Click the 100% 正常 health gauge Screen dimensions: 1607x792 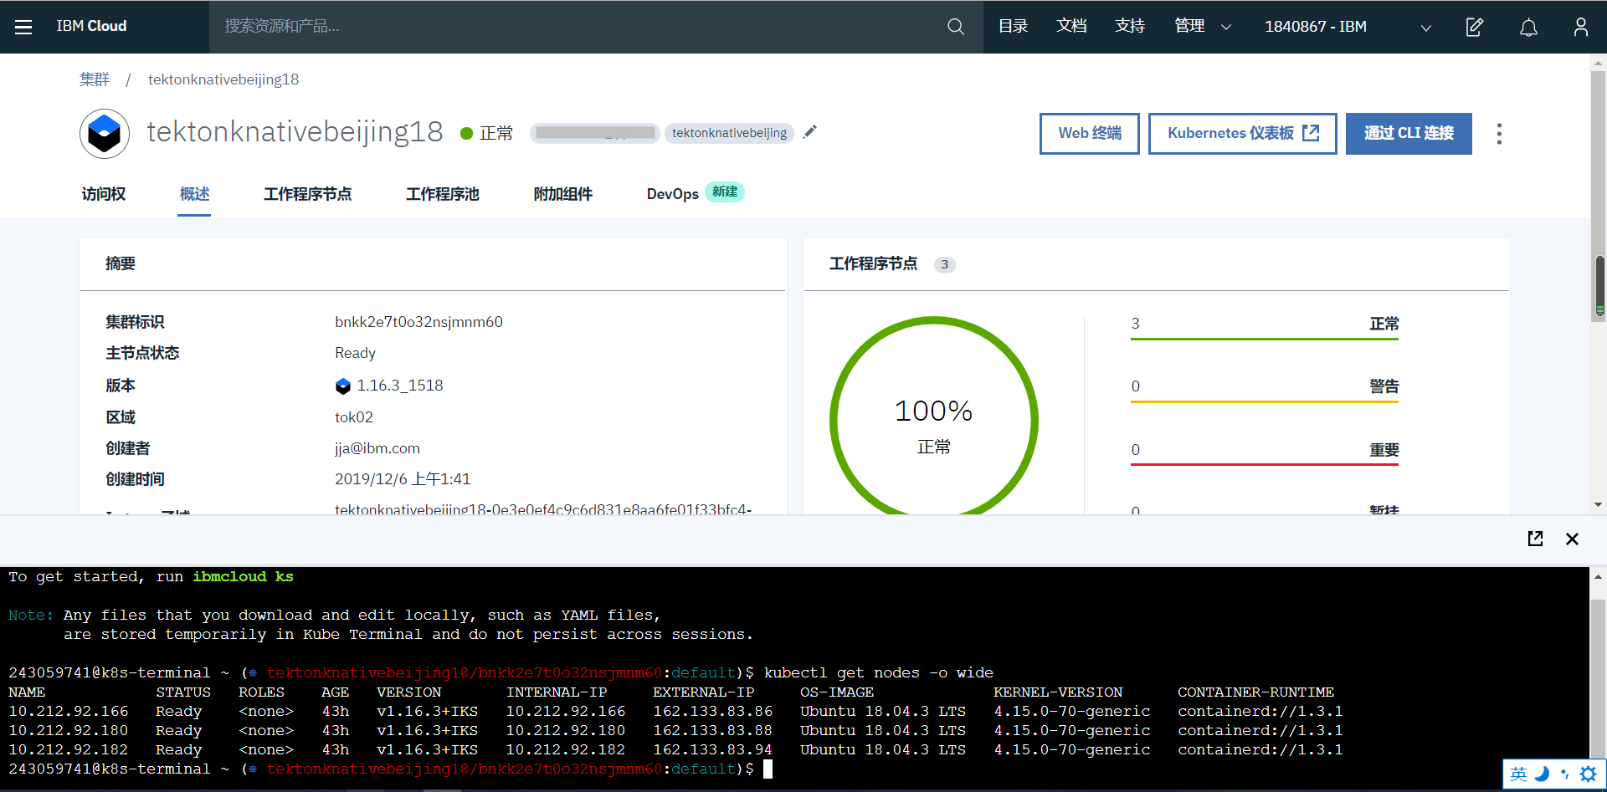[x=934, y=421]
